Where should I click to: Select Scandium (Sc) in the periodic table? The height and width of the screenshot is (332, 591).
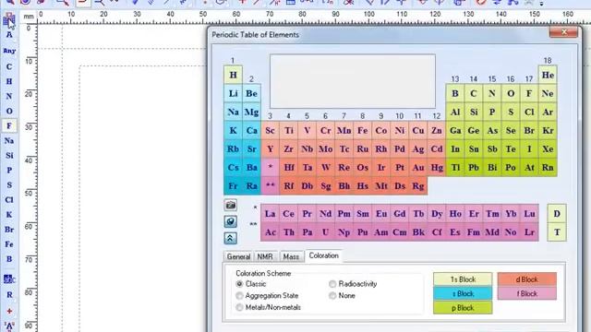(x=270, y=131)
